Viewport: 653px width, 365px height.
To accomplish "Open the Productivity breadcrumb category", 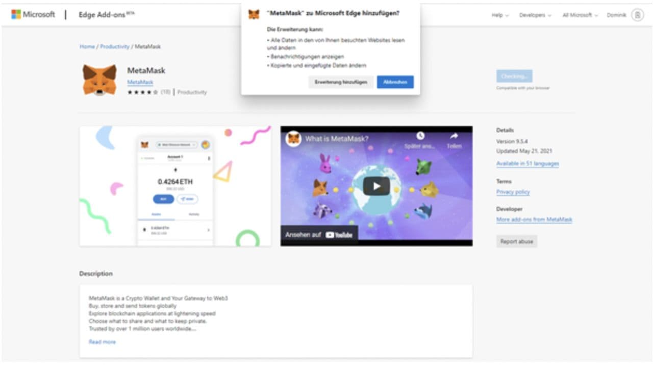I will 115,46.
